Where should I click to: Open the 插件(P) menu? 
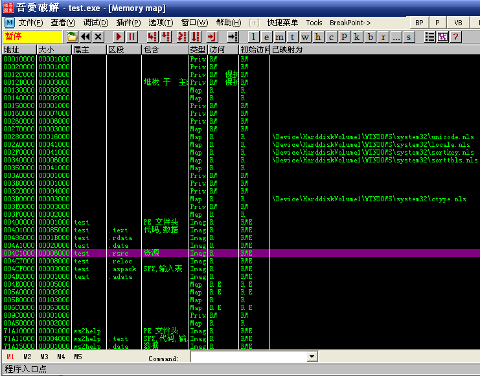[x=128, y=23]
